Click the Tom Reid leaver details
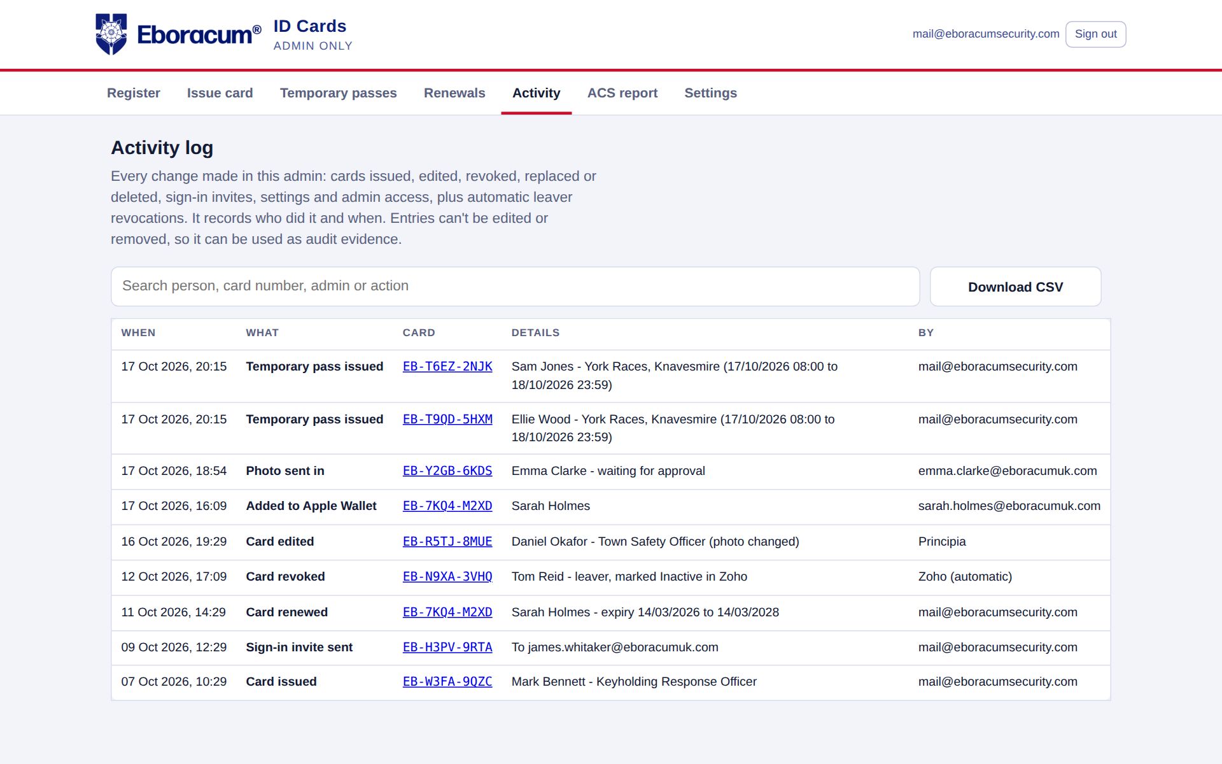Screen dimensions: 1222x764 [629, 577]
